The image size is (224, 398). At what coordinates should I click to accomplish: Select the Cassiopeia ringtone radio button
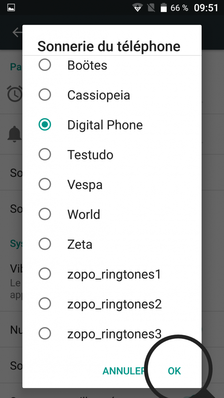coord(45,95)
